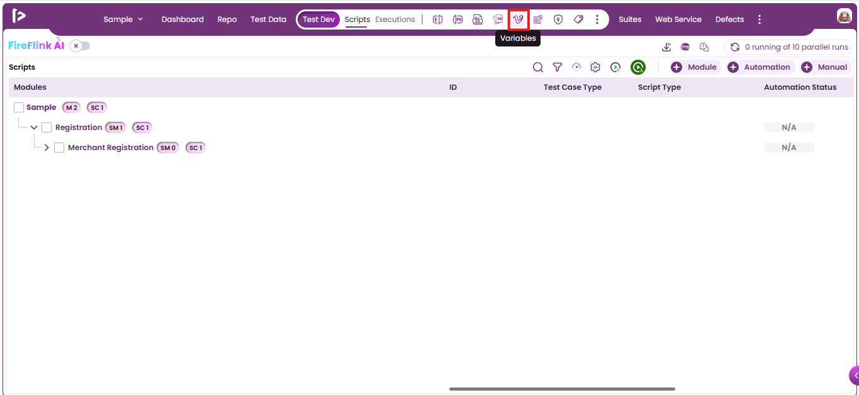Screen dimensions: 859x395
Task: Click the Test Case Type column header
Action: click(x=573, y=87)
